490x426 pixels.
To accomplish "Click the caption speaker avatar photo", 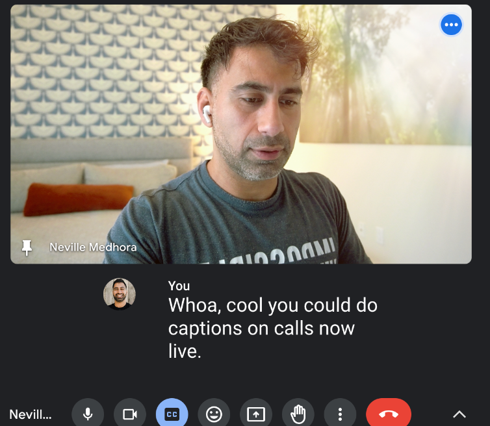I will coord(120,294).
